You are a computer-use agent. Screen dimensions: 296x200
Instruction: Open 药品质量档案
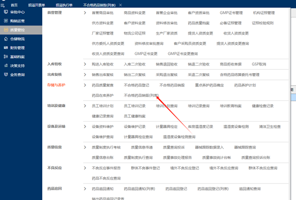click(199, 23)
